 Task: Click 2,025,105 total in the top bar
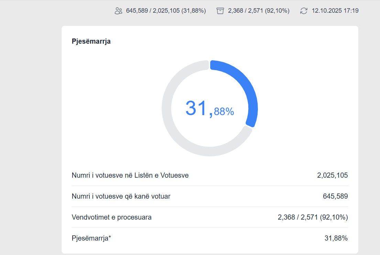click(x=166, y=11)
